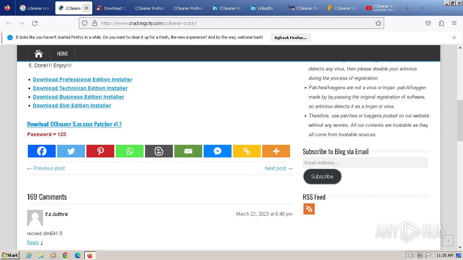Go back using the browser back arrow

tap(9, 23)
